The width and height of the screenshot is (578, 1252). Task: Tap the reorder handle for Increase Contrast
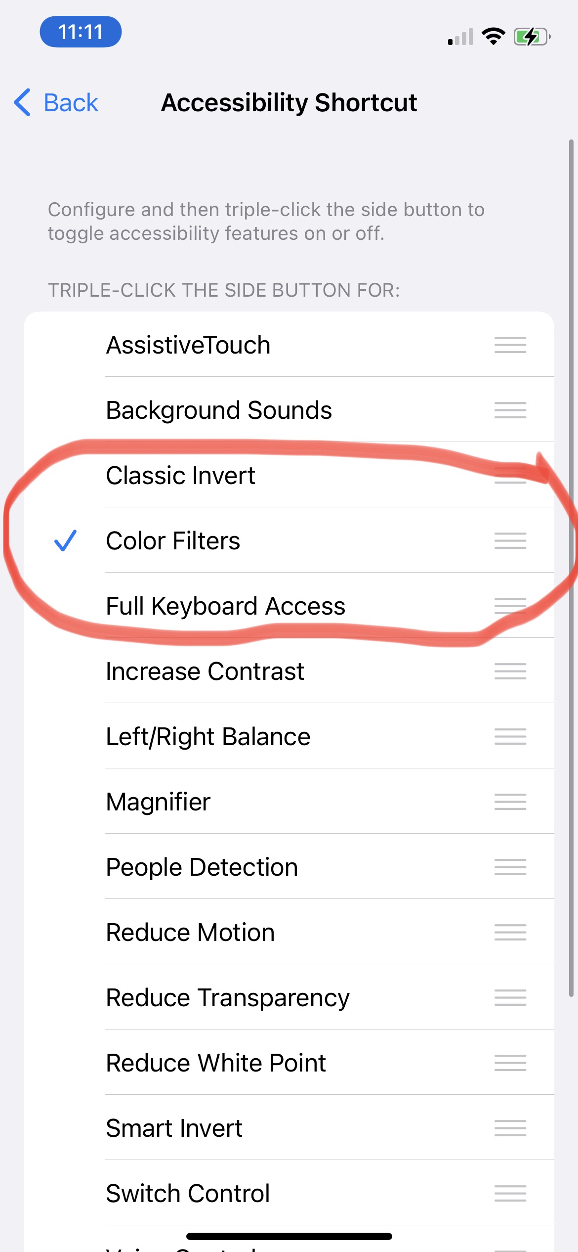tap(510, 671)
